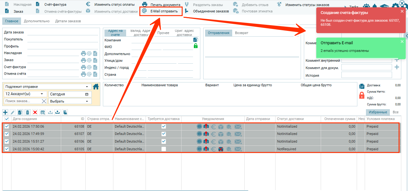Click the green unlocked padlock icon near ФИО

(x=196, y=46)
